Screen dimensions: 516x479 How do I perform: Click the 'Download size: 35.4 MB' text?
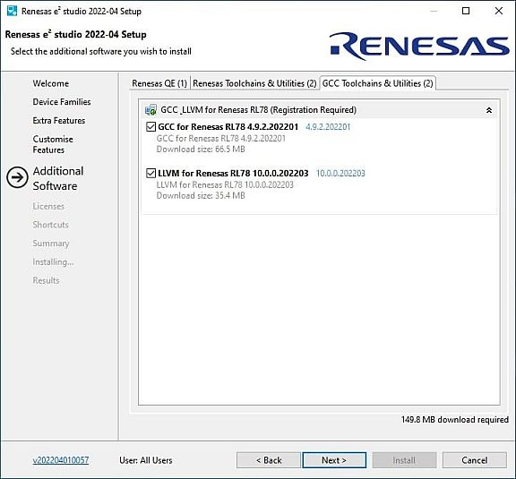point(201,196)
